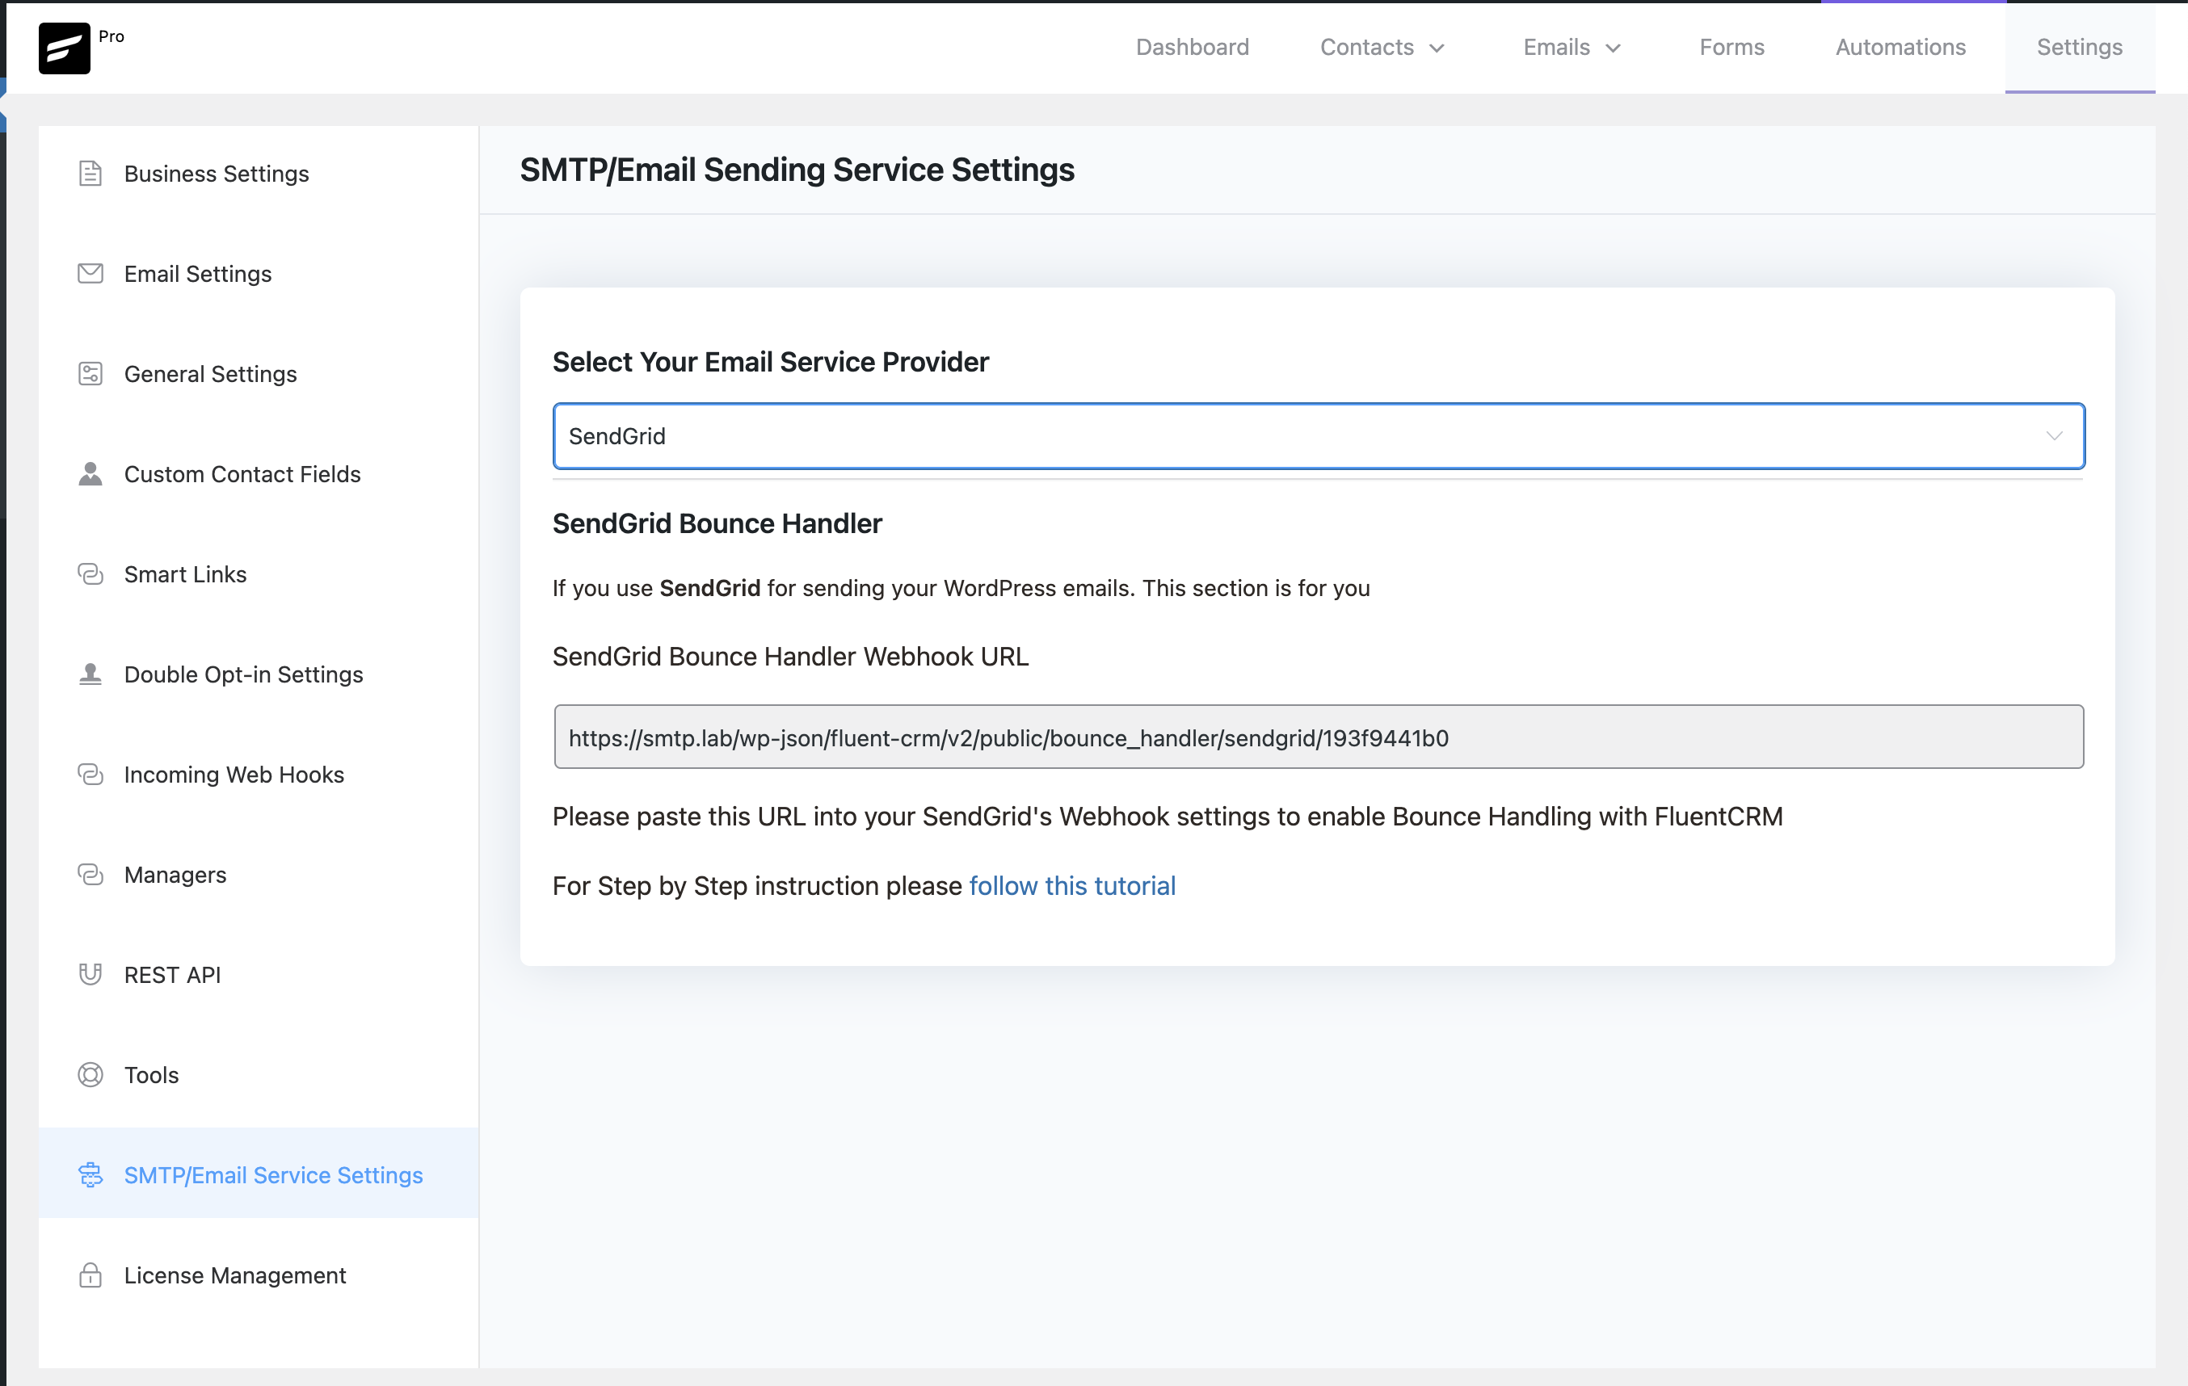Open the Automations tab

click(1900, 47)
